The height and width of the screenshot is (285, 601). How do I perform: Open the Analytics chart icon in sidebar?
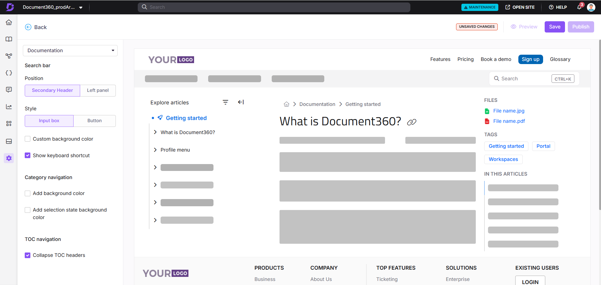point(9,107)
